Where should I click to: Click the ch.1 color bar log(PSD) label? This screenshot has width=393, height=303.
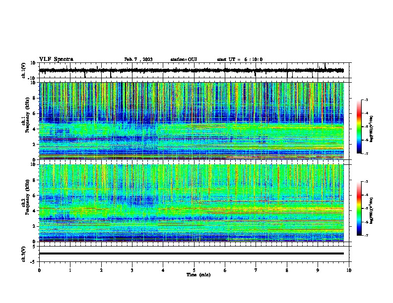click(371, 129)
